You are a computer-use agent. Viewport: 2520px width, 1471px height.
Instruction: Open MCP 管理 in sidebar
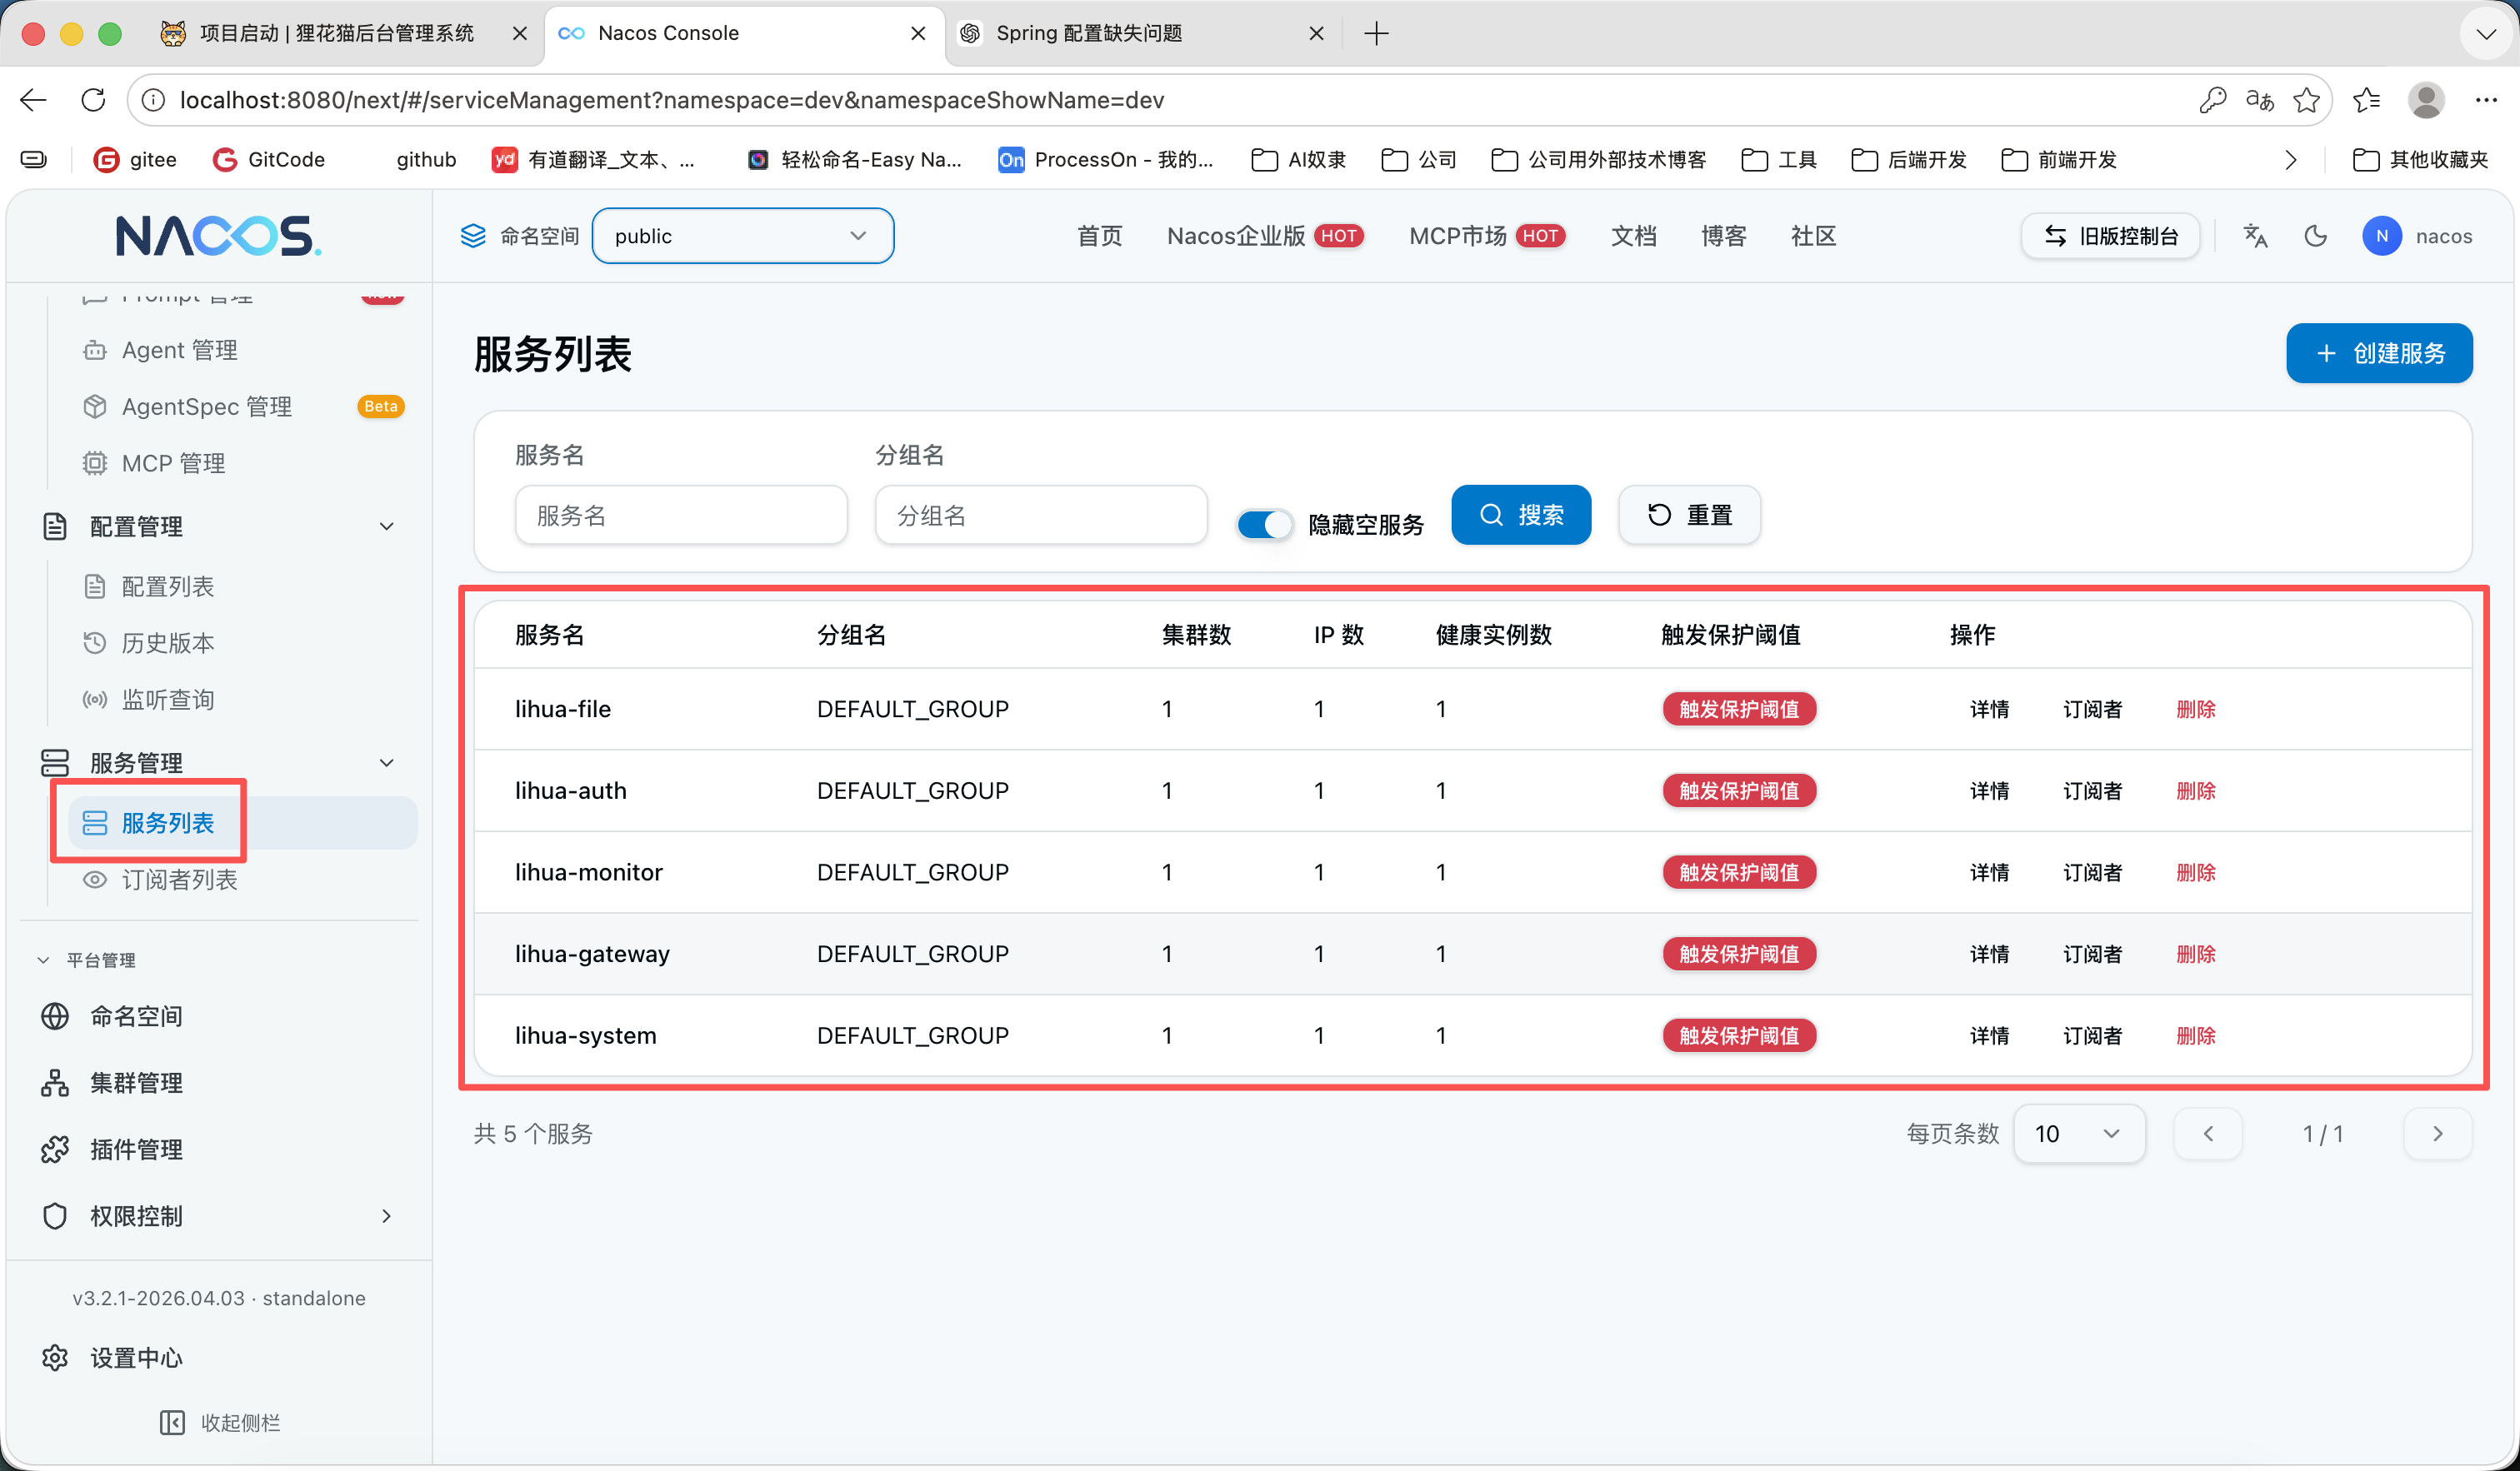(154, 464)
